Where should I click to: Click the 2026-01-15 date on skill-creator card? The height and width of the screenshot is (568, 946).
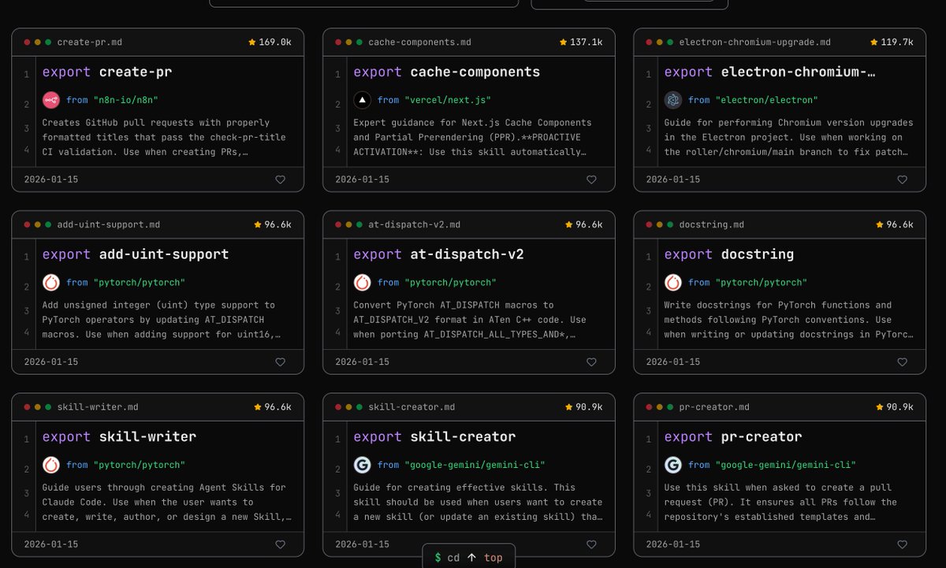363,544
